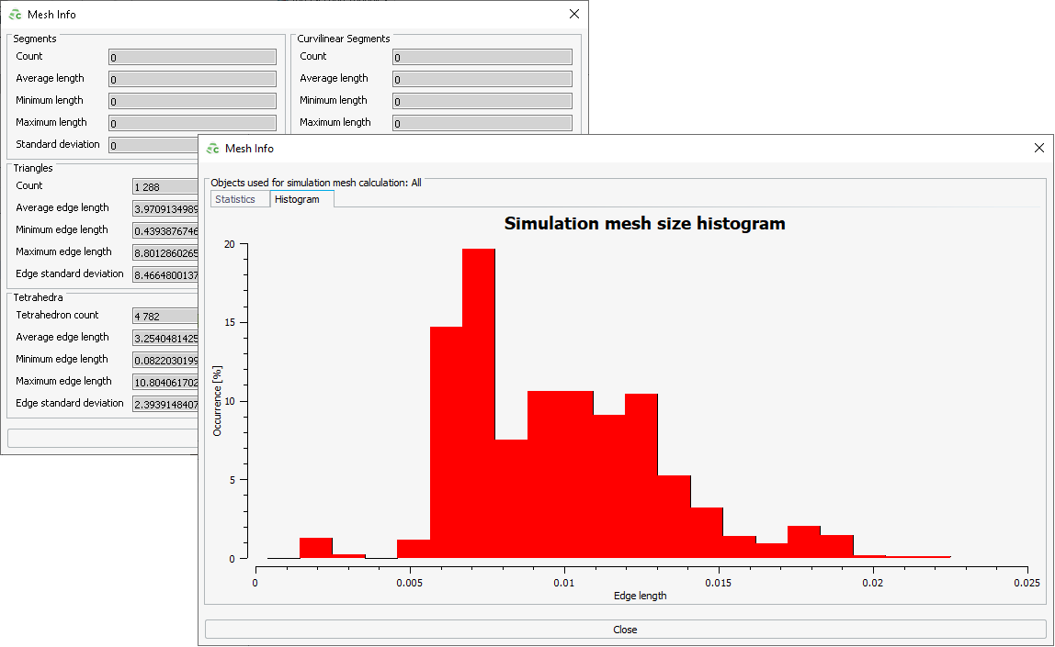1055x647 pixels.
Task: Click the Segments Maximum length field
Action: [x=192, y=123]
